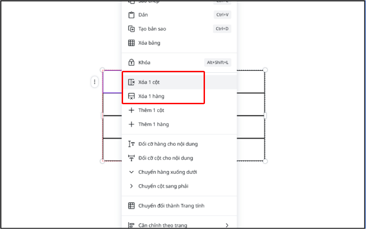366x229 pixels.
Task: Expand the Căn chỉnh theo trang submenu arrow
Action: pos(227,225)
